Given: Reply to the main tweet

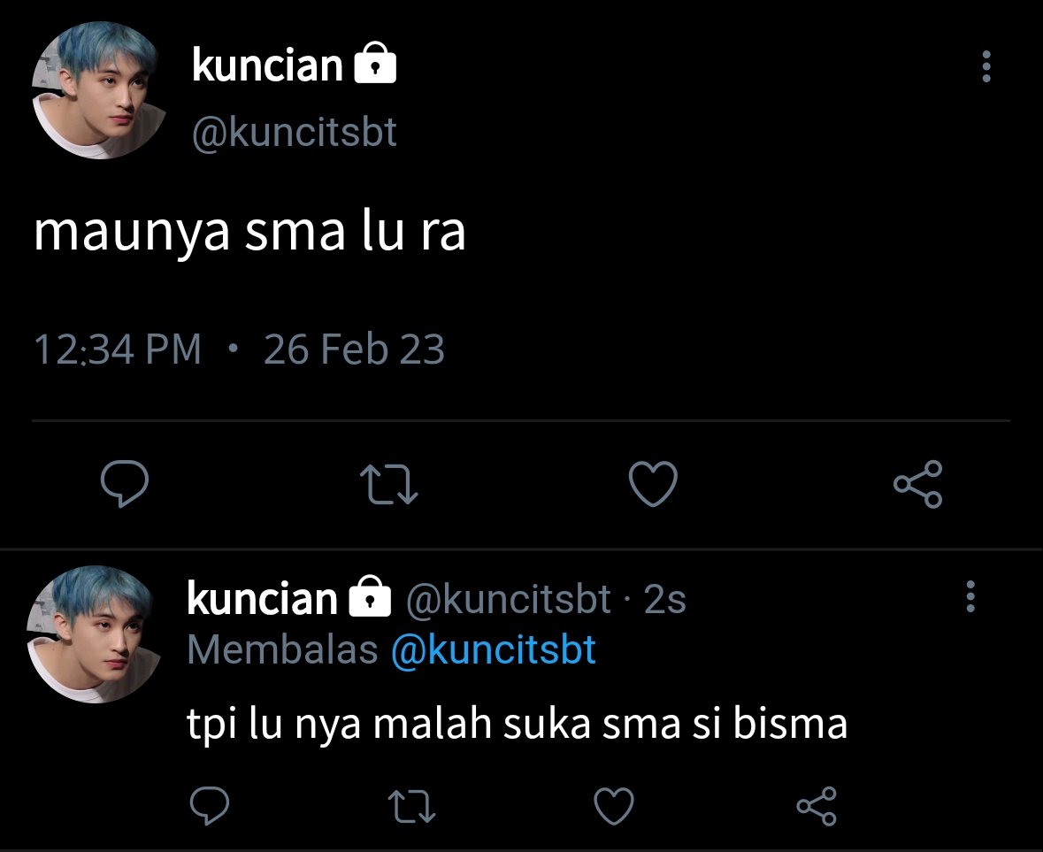Looking at the screenshot, I should 125,484.
